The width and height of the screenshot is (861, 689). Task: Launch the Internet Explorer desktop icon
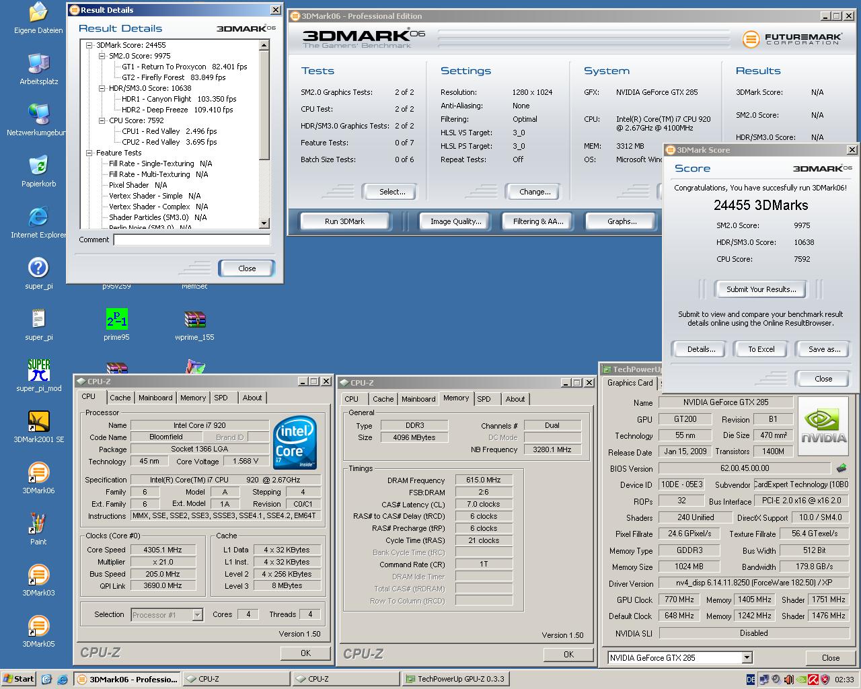38,217
